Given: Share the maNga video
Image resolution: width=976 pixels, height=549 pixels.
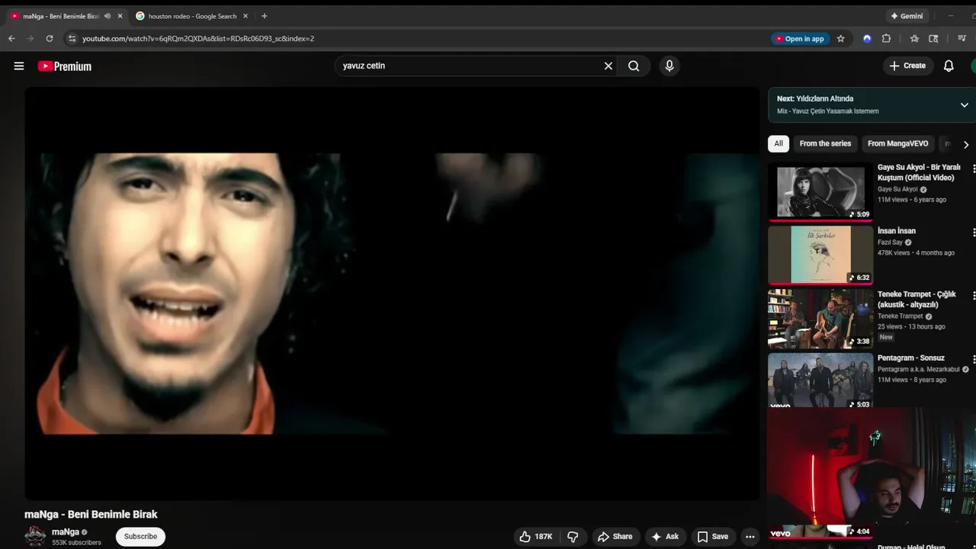Looking at the screenshot, I should [x=615, y=537].
